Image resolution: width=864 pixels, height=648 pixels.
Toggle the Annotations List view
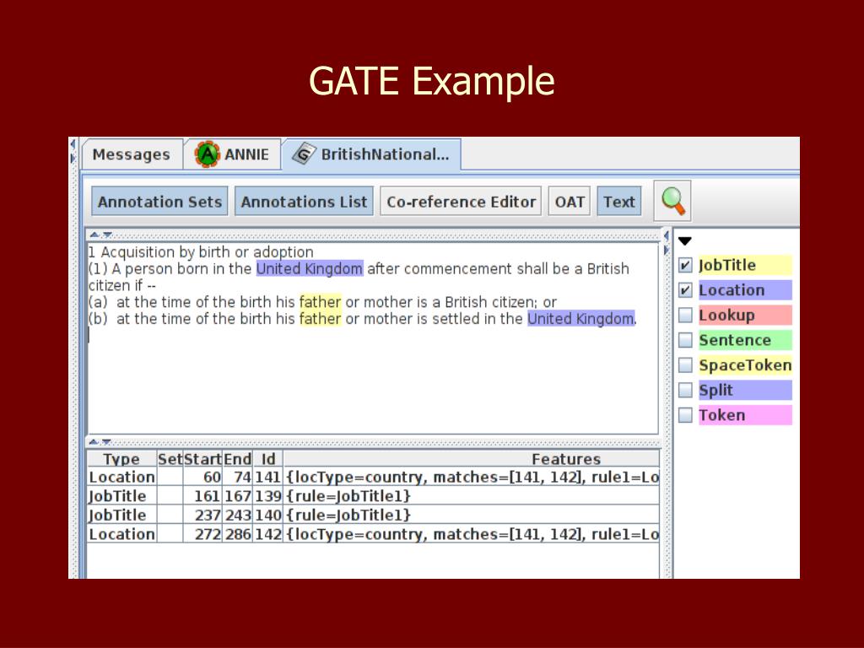click(304, 202)
